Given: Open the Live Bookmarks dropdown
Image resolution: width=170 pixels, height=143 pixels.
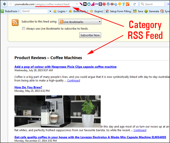Looking at the screenshot, I should point(80,22).
